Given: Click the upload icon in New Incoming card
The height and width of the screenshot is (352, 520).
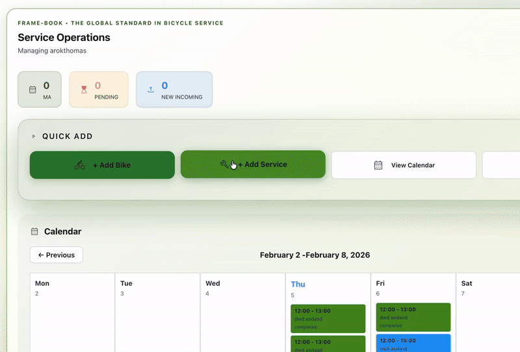Looking at the screenshot, I should coord(151,90).
